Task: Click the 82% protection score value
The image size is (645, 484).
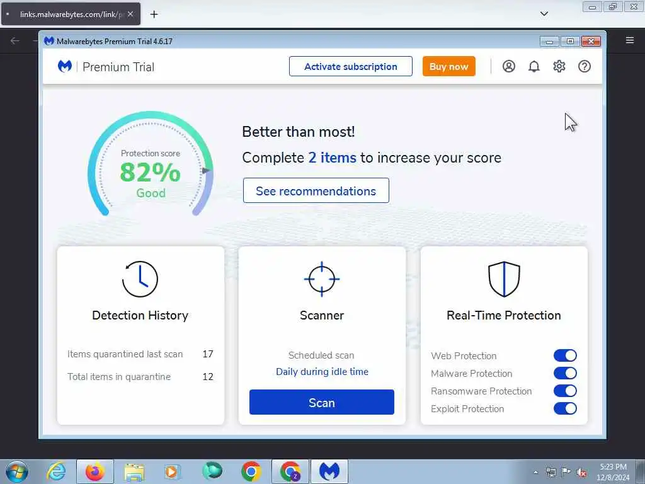Action: [x=150, y=172]
